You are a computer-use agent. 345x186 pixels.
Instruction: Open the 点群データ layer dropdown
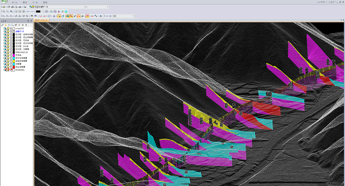[x=84, y=7]
